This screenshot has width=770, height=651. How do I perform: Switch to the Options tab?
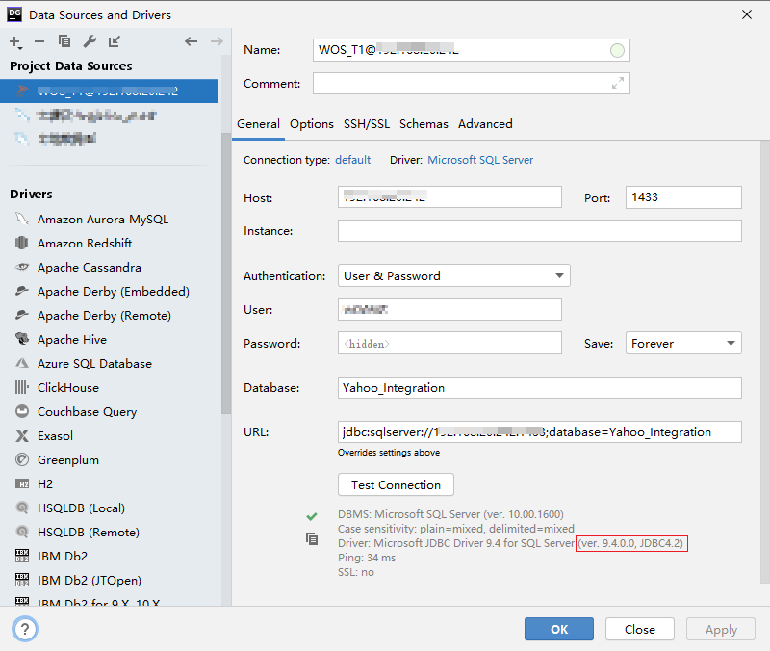311,124
